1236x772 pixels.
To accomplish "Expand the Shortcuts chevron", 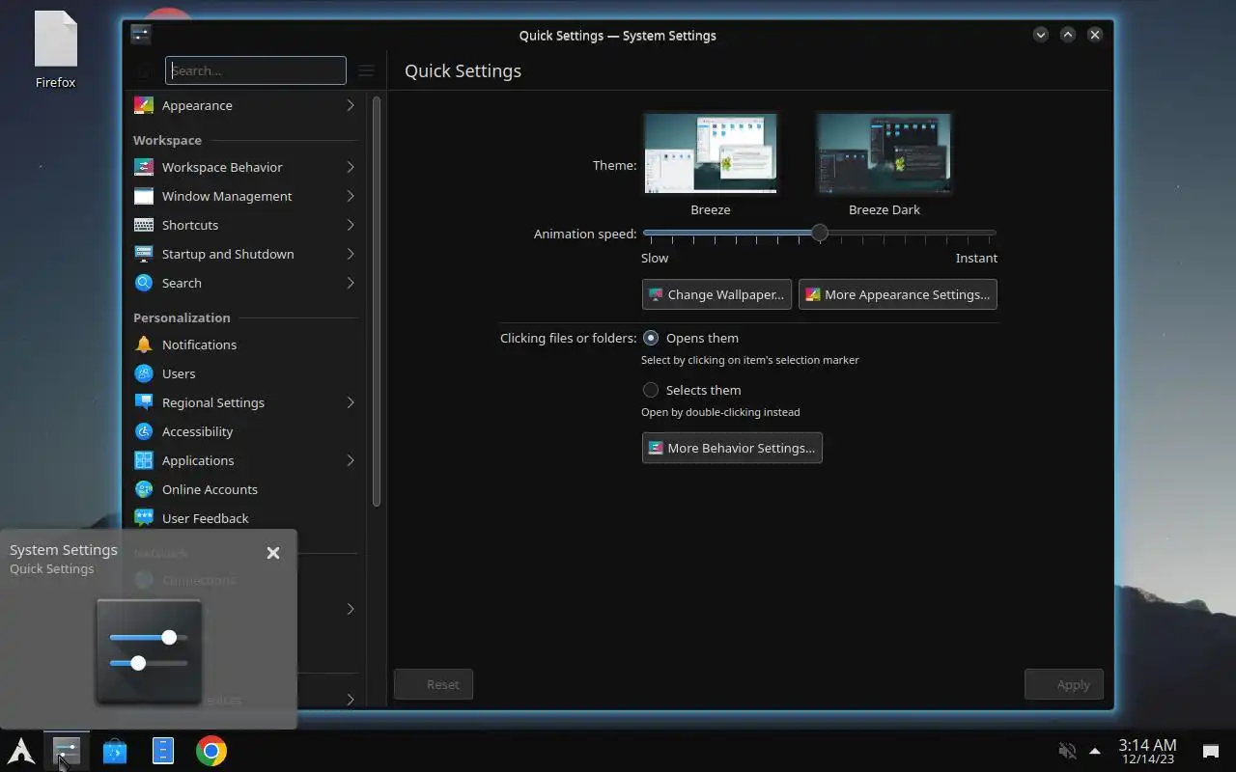I will click(351, 225).
